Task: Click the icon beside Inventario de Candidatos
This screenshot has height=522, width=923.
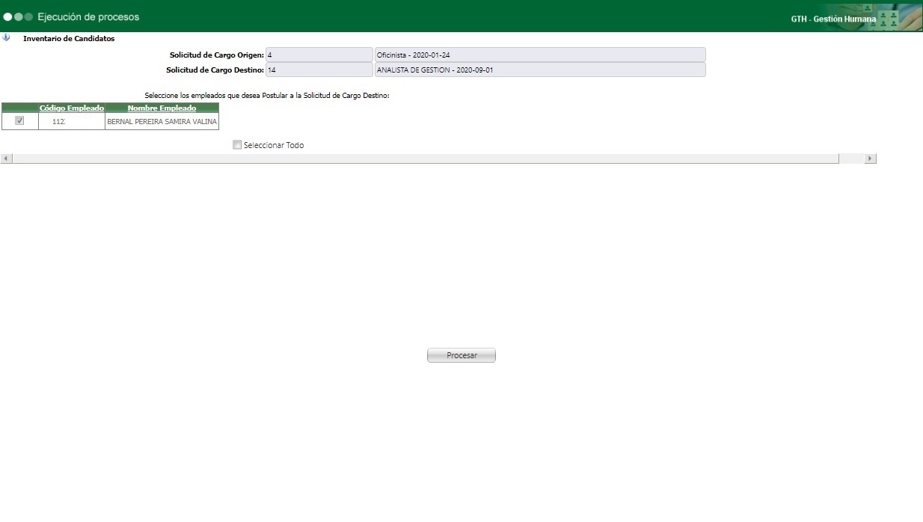Action: [7, 37]
